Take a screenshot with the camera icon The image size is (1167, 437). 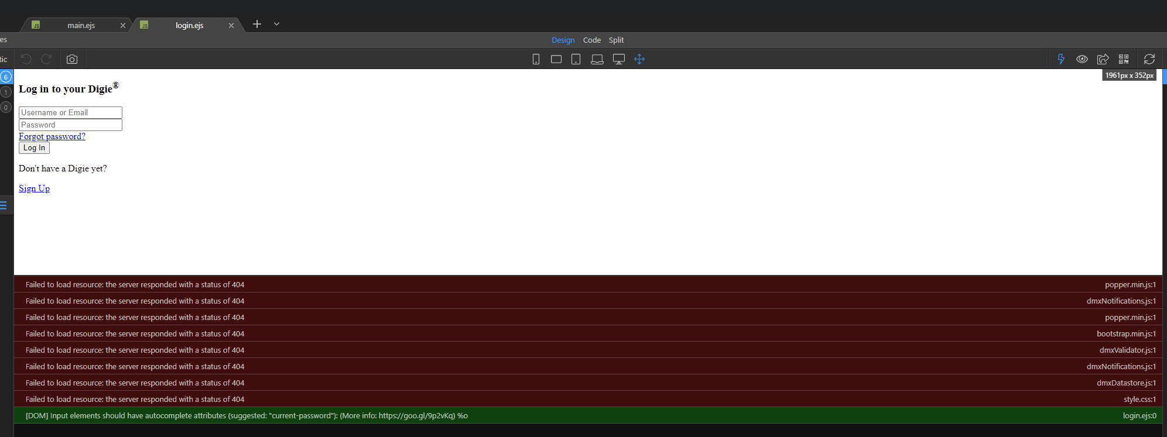72,59
